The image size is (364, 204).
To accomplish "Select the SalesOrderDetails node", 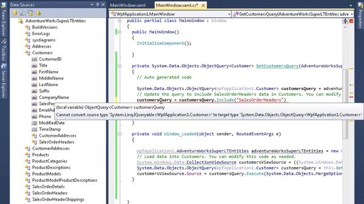I will coord(48,186).
